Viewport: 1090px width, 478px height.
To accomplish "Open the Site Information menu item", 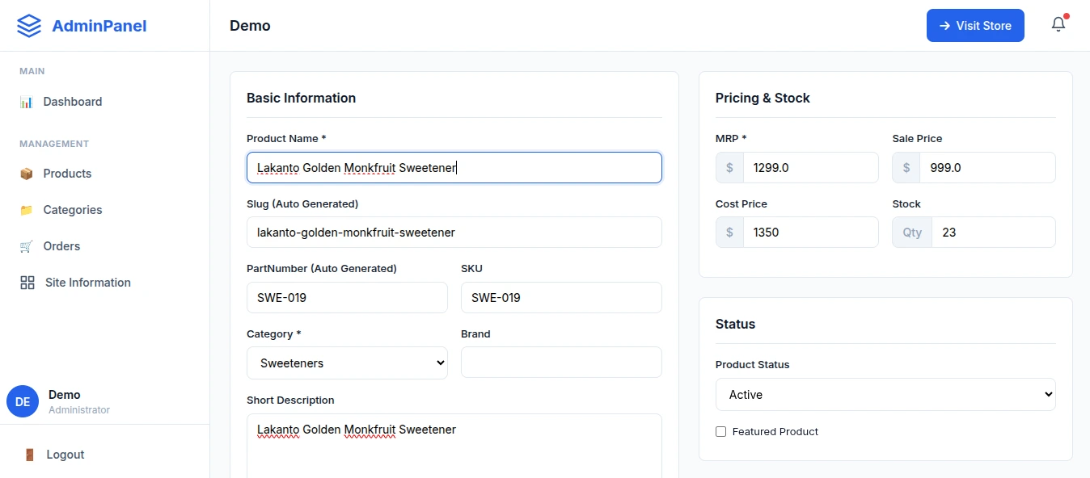I will click(x=87, y=283).
